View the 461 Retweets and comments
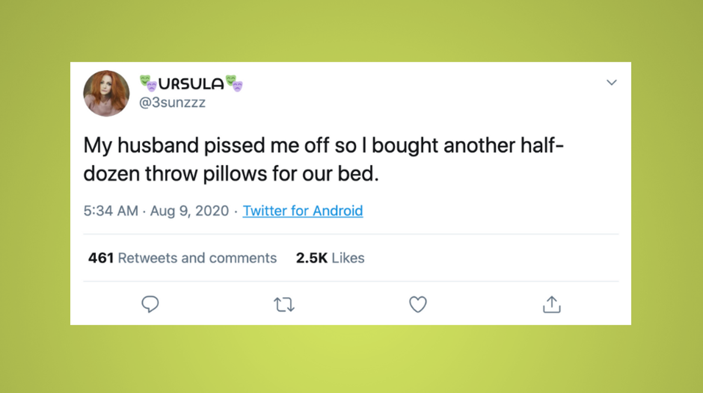 point(182,258)
